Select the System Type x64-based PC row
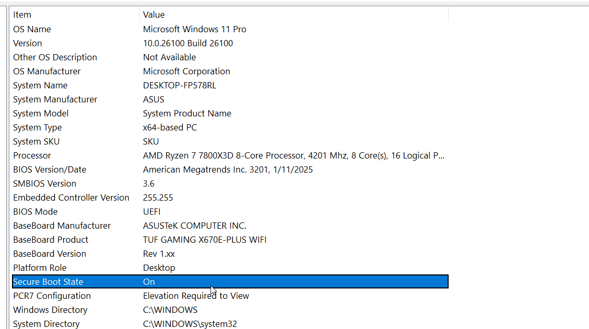589x329 pixels. 37,127
